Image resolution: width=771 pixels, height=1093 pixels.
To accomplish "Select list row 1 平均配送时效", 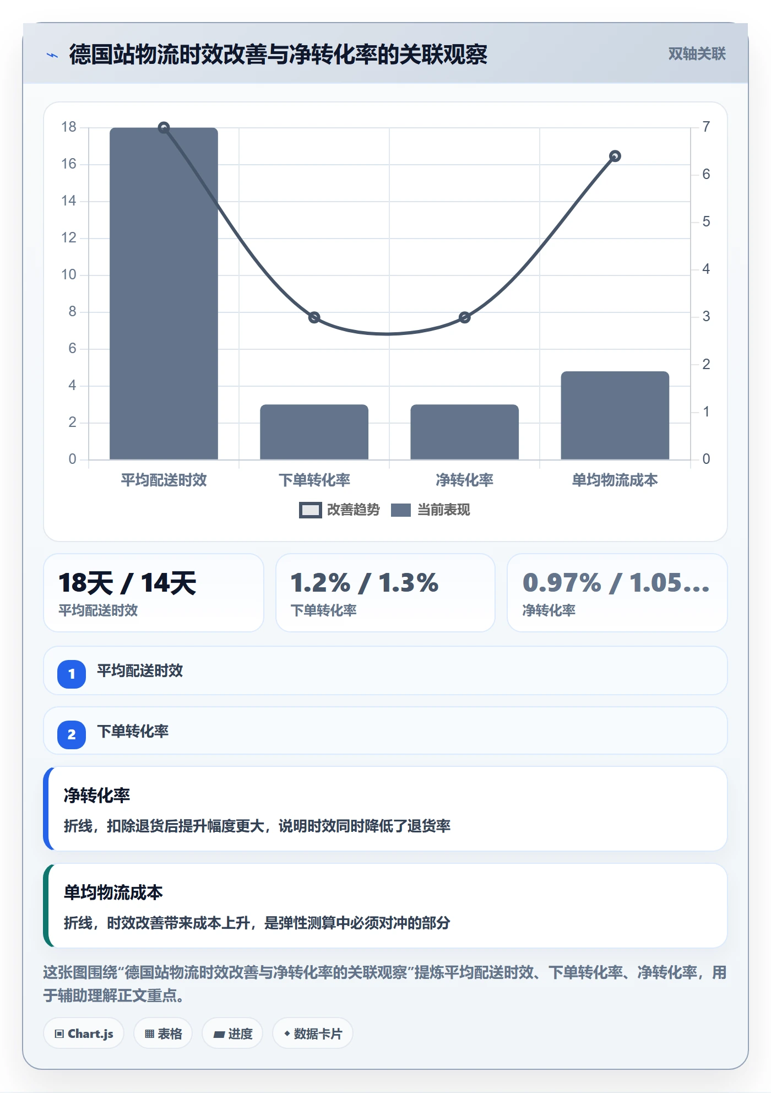I will tap(385, 670).
